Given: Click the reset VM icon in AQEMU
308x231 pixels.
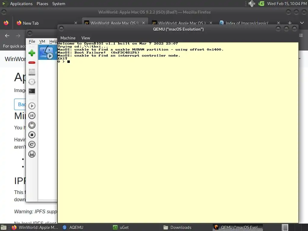Looking at the screenshot, I should [x=32, y=144].
